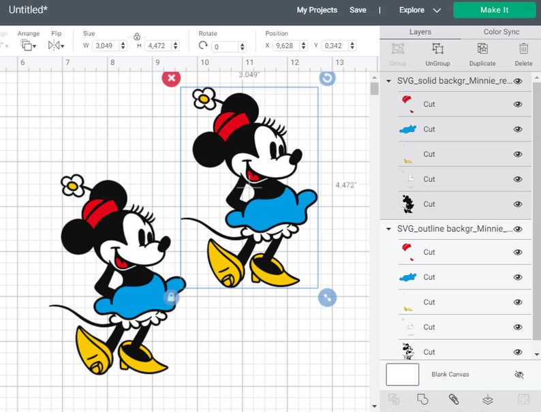
Task: Click the Contour icon at panel bottom
Action: (x=524, y=399)
